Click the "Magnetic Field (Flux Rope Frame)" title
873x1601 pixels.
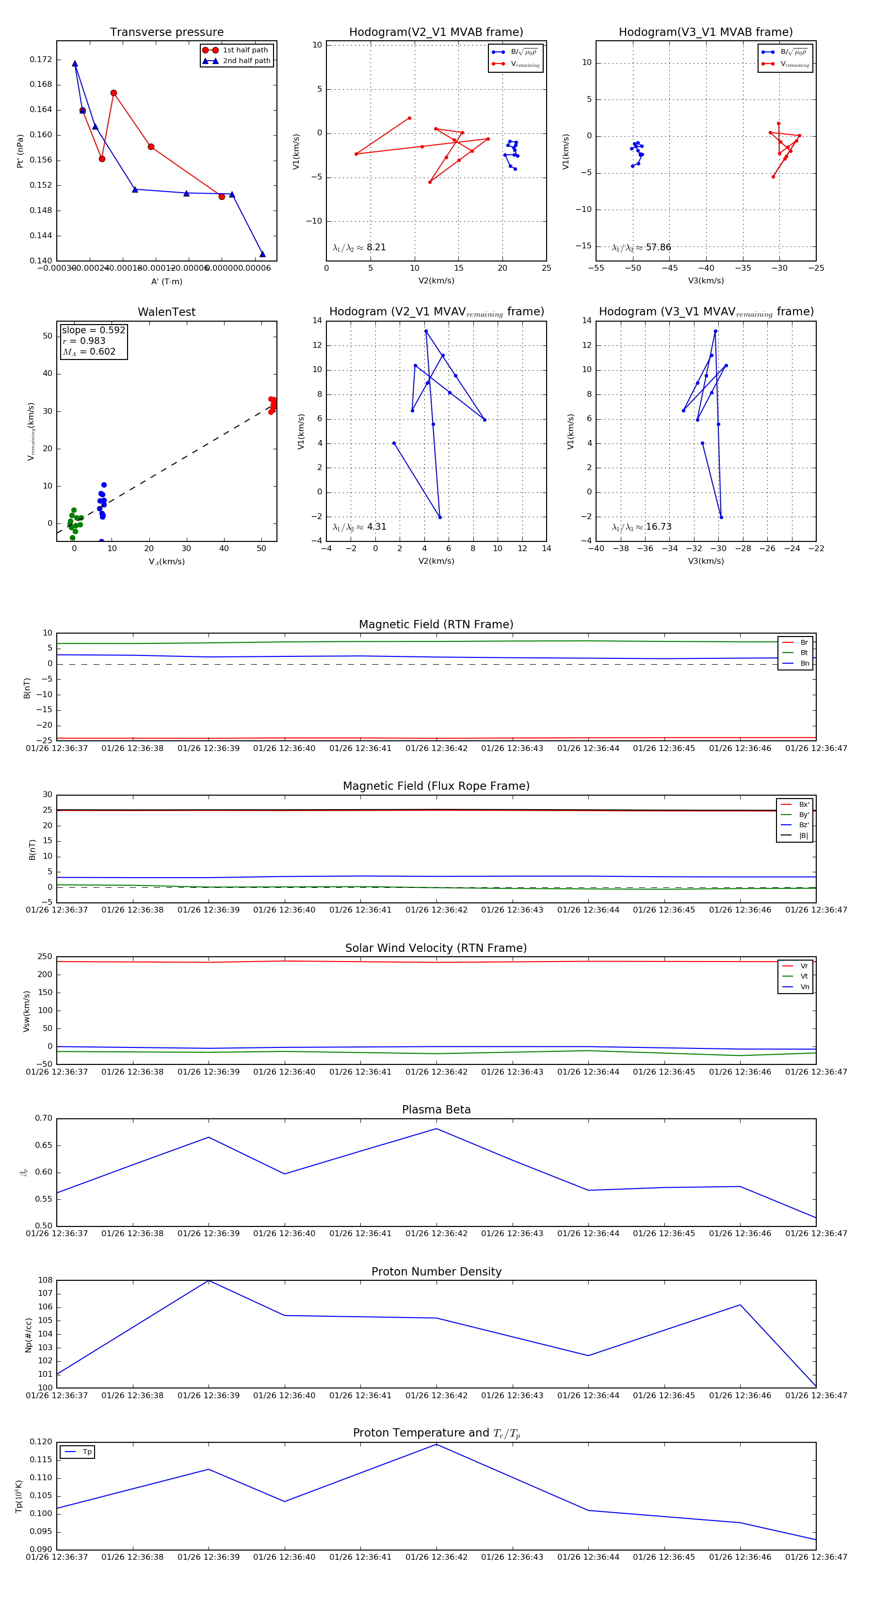coord(436,786)
